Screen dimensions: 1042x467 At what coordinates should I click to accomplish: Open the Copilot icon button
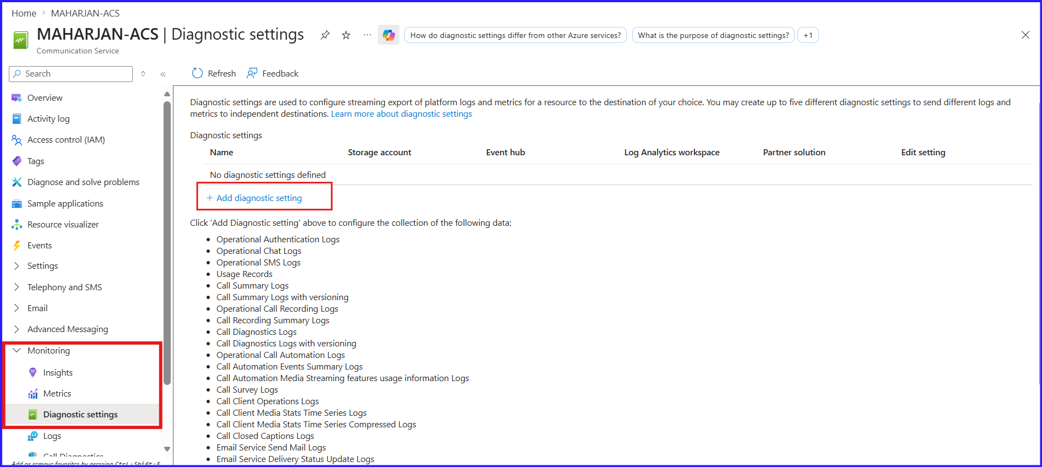[x=388, y=35]
